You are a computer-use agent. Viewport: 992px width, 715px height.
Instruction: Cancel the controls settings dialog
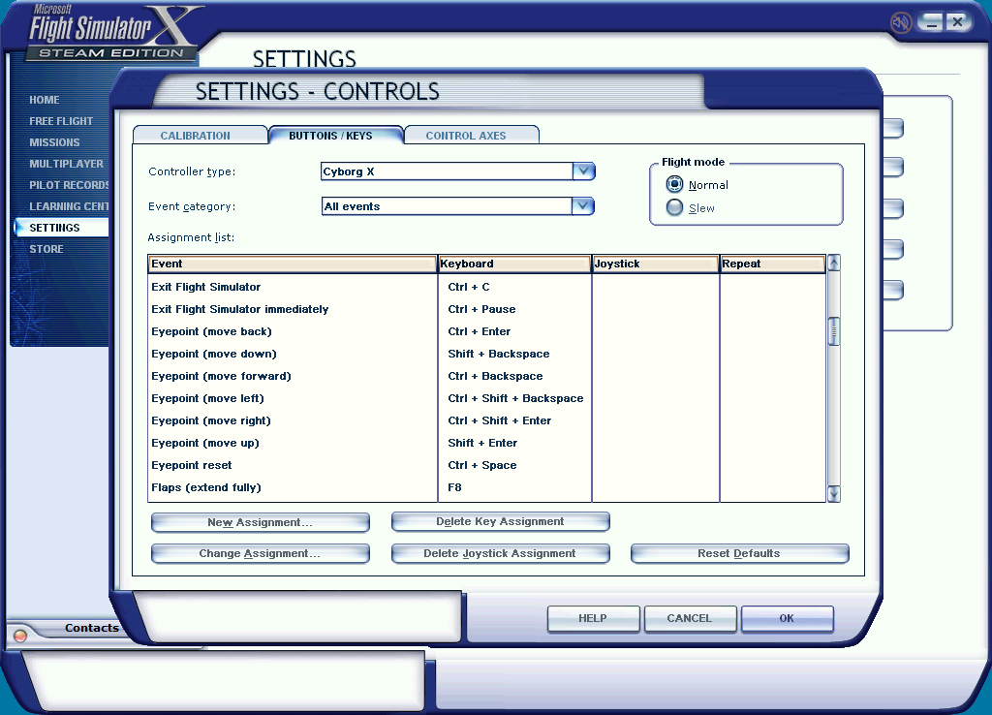click(x=690, y=619)
